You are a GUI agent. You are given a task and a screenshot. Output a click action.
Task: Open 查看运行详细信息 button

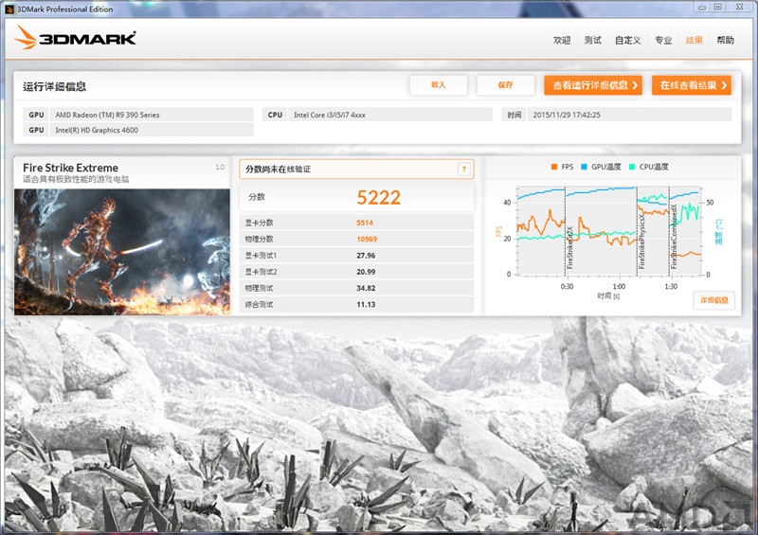(x=593, y=85)
